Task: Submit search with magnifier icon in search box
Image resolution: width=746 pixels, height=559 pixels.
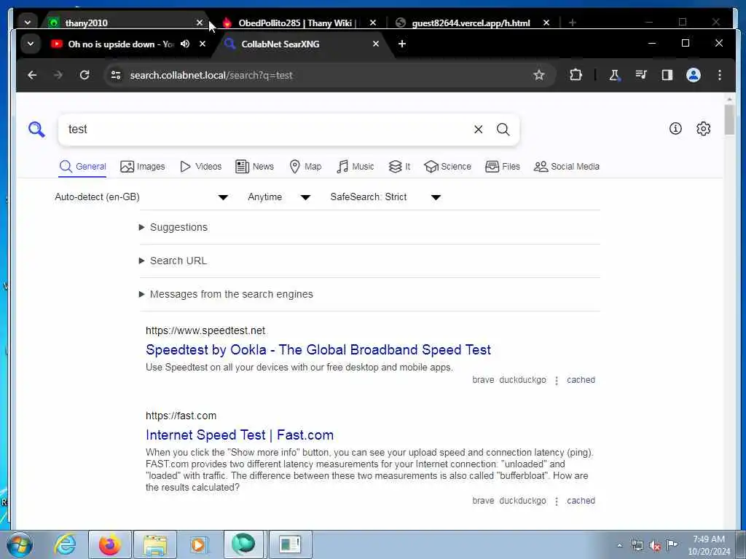Action: point(503,130)
